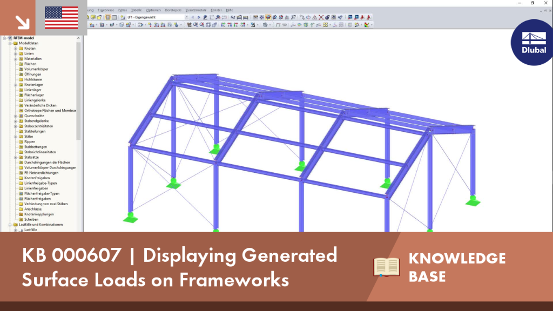The height and width of the screenshot is (311, 553).
Task: Go to the previous load case arrow
Action: click(193, 17)
